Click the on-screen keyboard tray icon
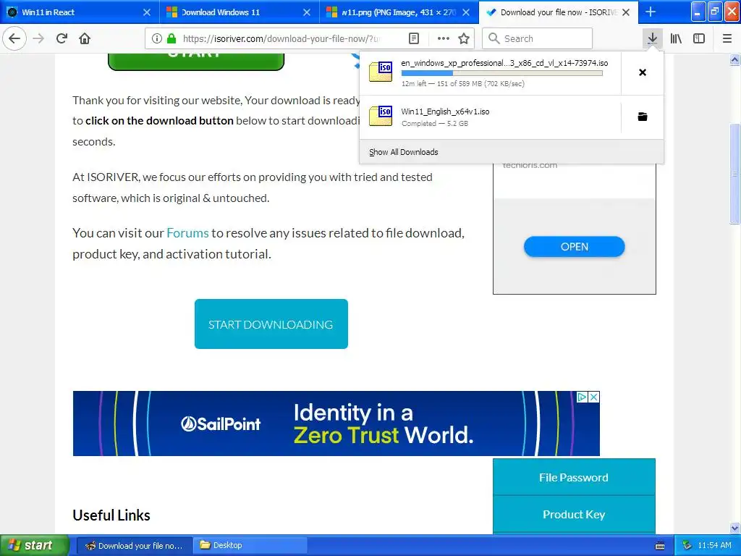The height and width of the screenshot is (556, 741). [x=660, y=546]
